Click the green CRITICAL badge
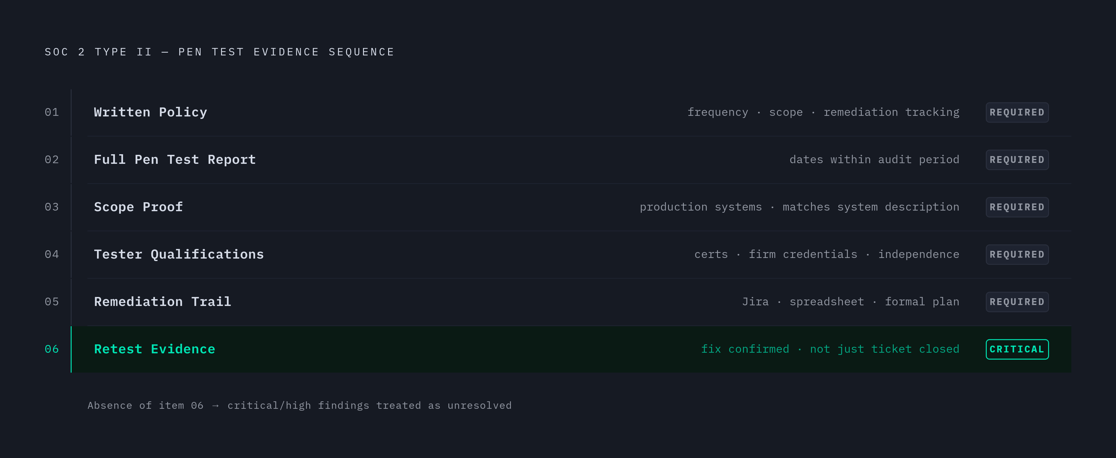This screenshot has height=458, width=1116. click(1017, 349)
